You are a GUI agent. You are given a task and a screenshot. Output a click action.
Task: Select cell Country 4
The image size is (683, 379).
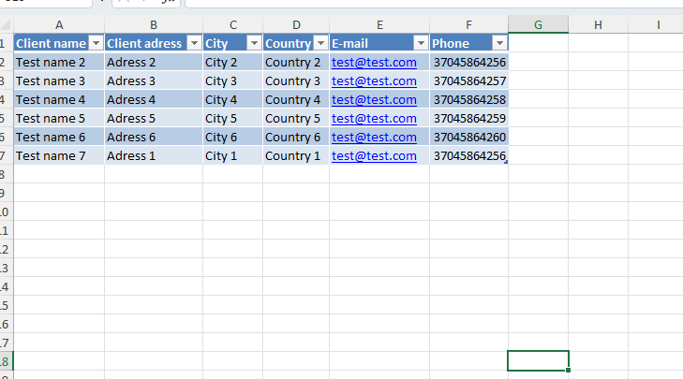coord(296,99)
